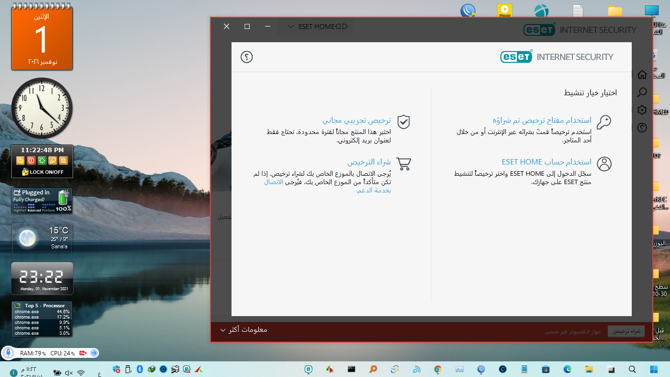Click the first 'chrome.exe' row at 44.6%
Viewport: 670px width, 377px height.
(42, 312)
